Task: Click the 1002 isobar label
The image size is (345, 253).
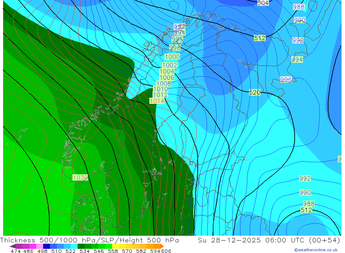Action: [x=170, y=65]
